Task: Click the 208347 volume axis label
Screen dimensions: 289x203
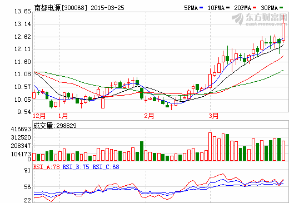Action: [21, 146]
